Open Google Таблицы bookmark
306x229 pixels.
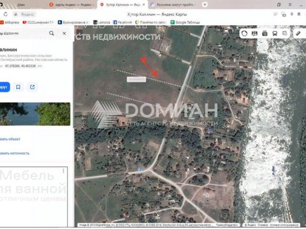click(186, 22)
